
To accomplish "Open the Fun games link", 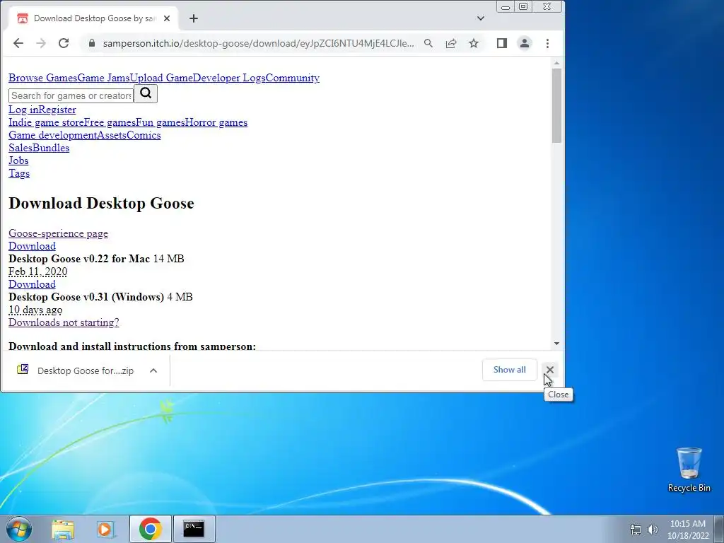I will pyautogui.click(x=160, y=123).
